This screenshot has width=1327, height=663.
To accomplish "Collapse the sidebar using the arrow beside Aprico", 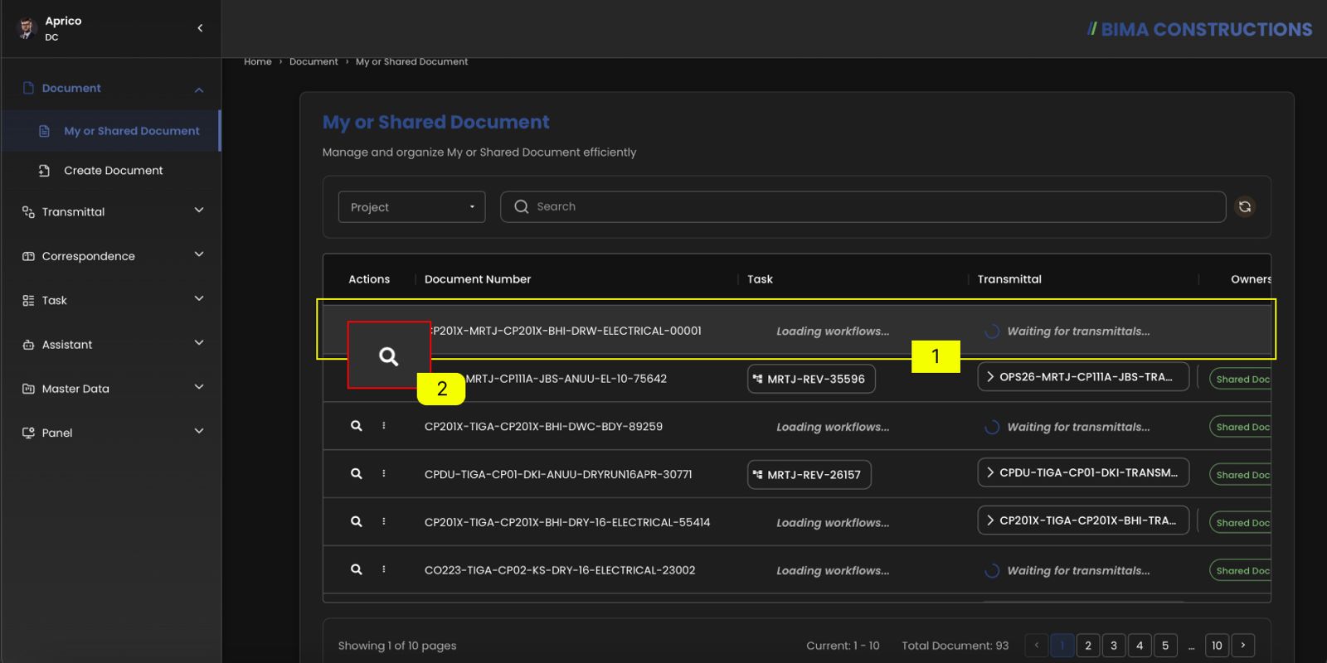I will (x=200, y=28).
